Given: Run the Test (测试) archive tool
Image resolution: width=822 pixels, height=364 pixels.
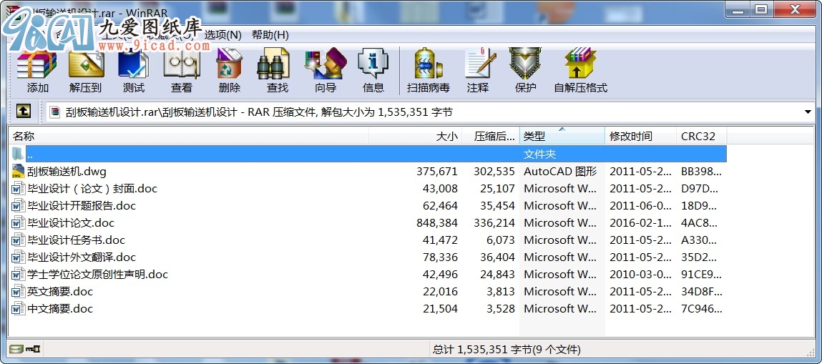Looking at the screenshot, I should pos(134,70).
